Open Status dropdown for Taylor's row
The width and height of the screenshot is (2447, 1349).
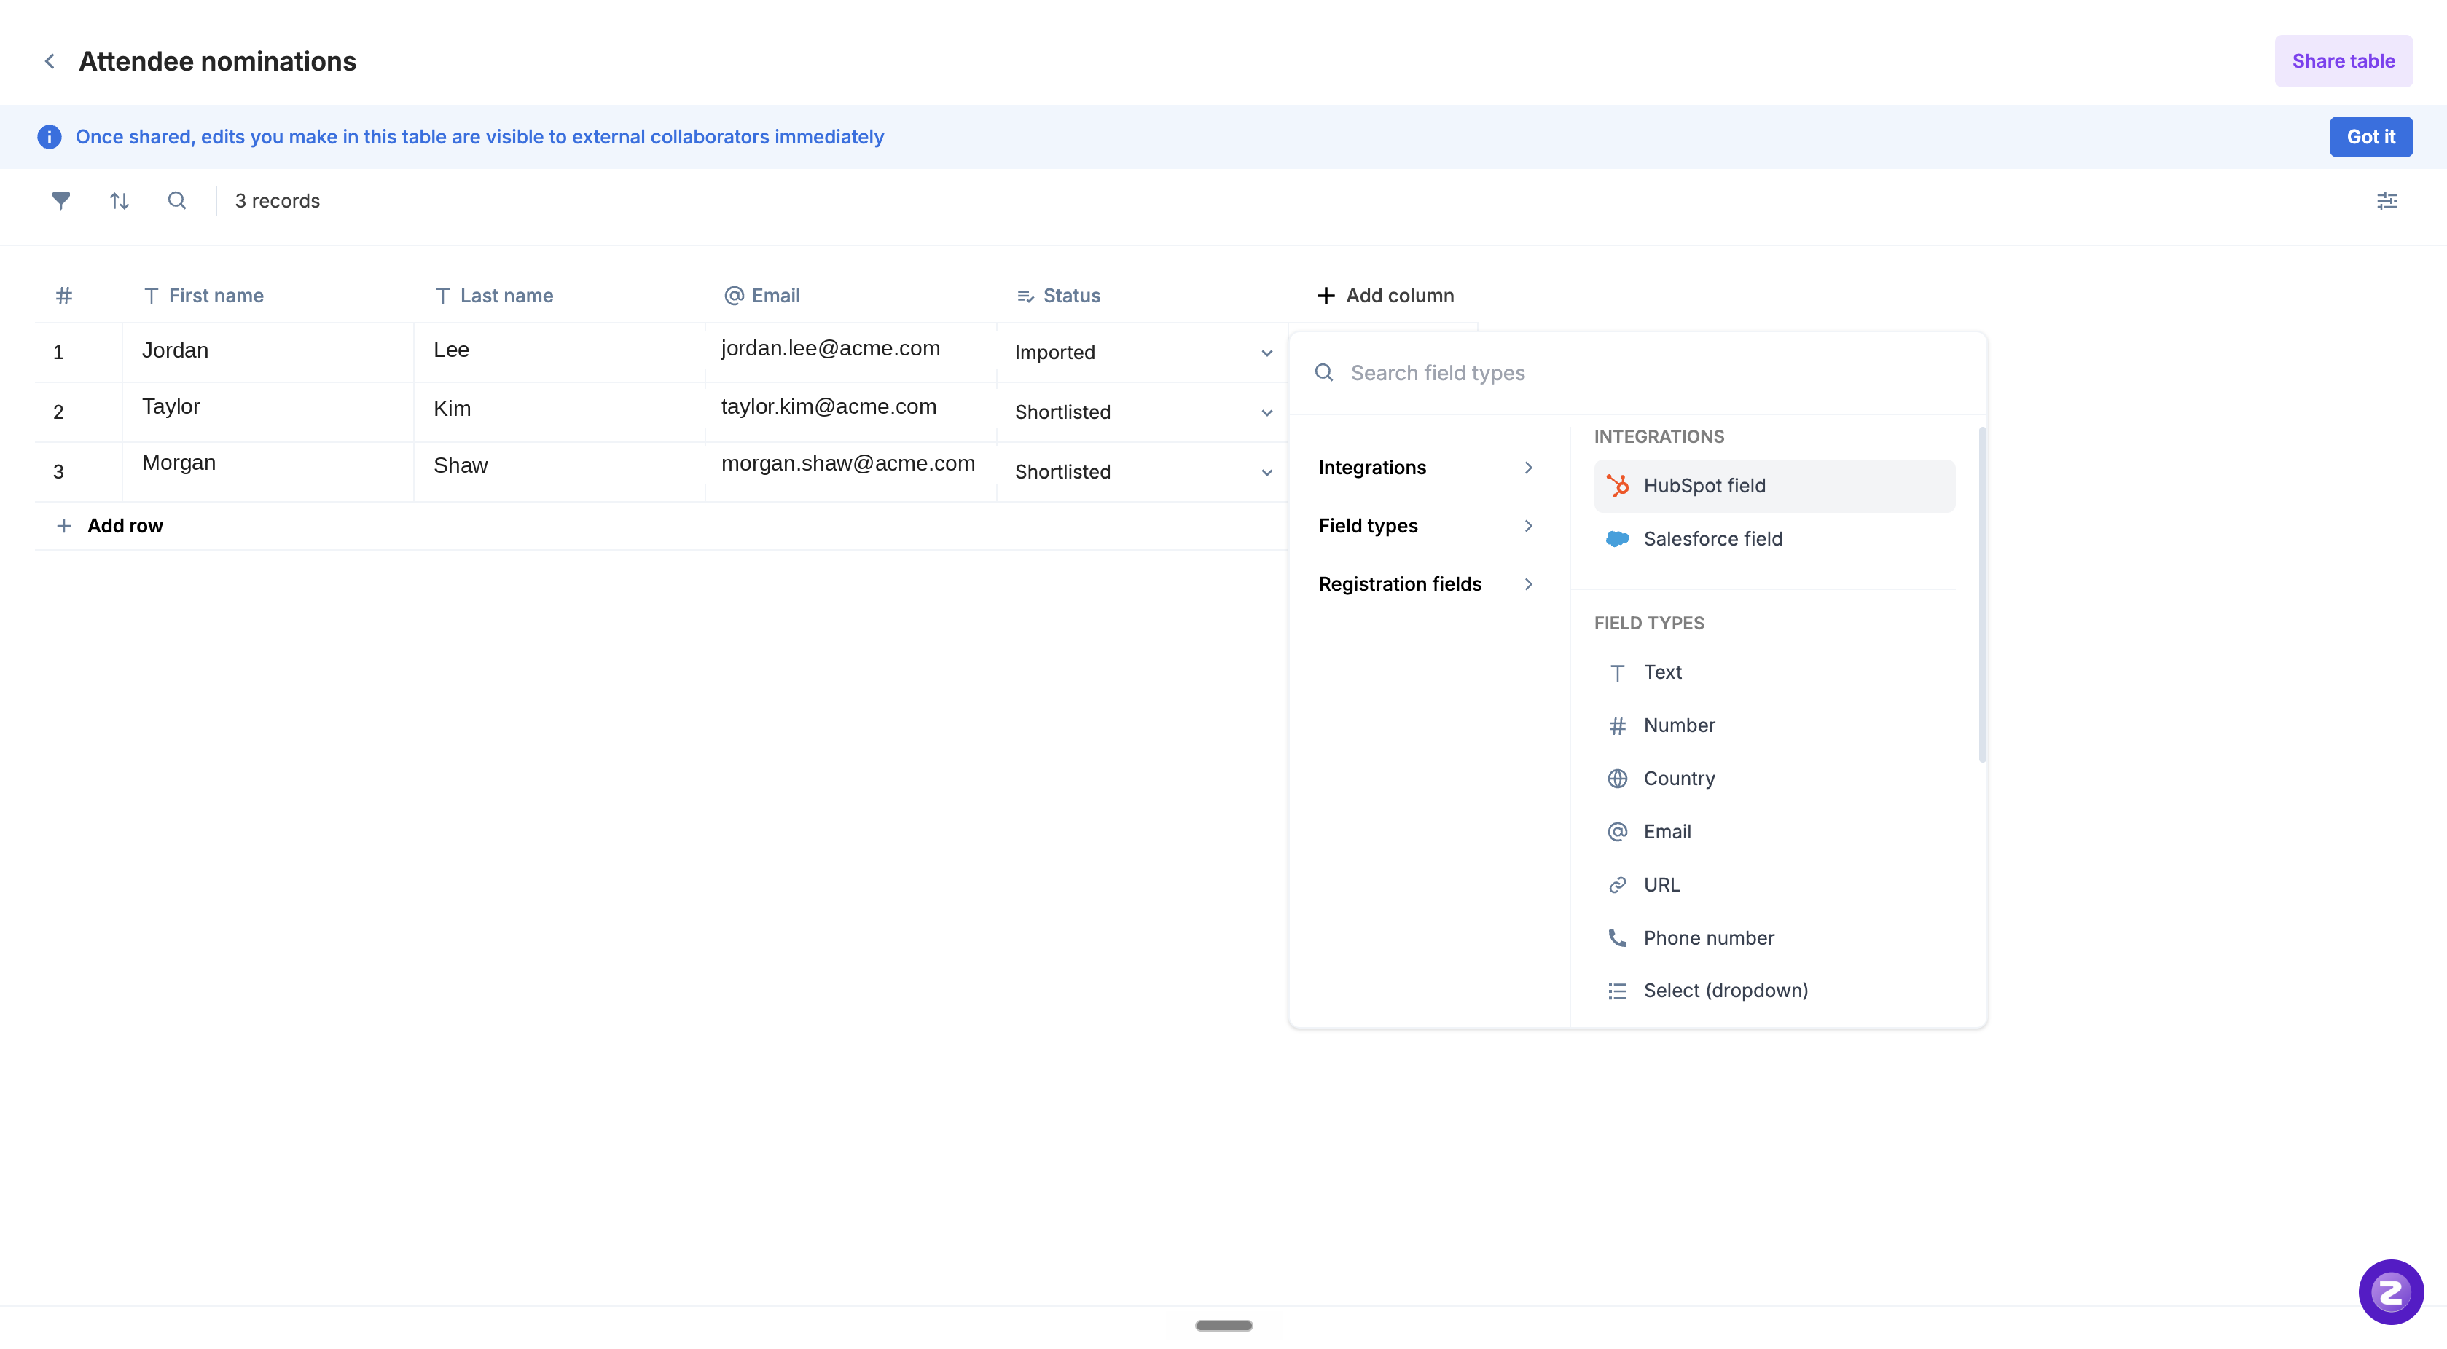(x=1267, y=412)
